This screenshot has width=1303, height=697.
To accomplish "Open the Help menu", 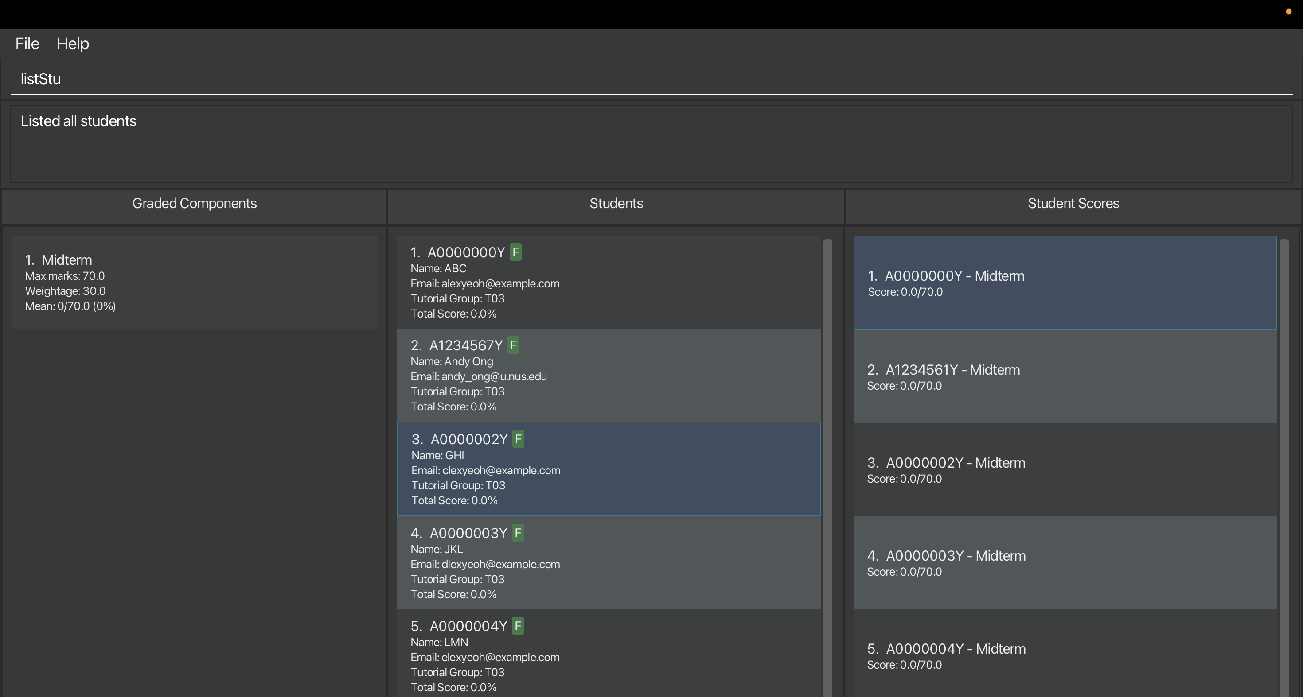I will 73,43.
